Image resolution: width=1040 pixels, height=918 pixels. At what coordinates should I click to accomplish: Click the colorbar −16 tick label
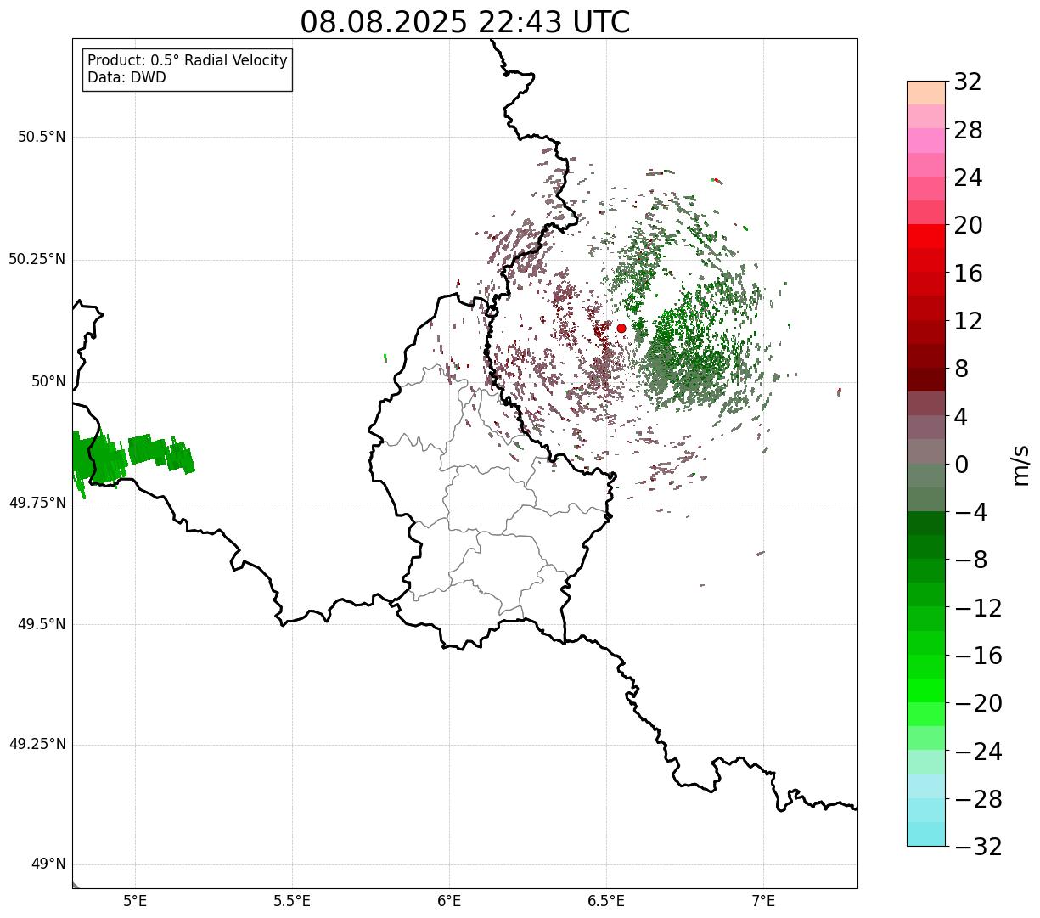(978, 656)
